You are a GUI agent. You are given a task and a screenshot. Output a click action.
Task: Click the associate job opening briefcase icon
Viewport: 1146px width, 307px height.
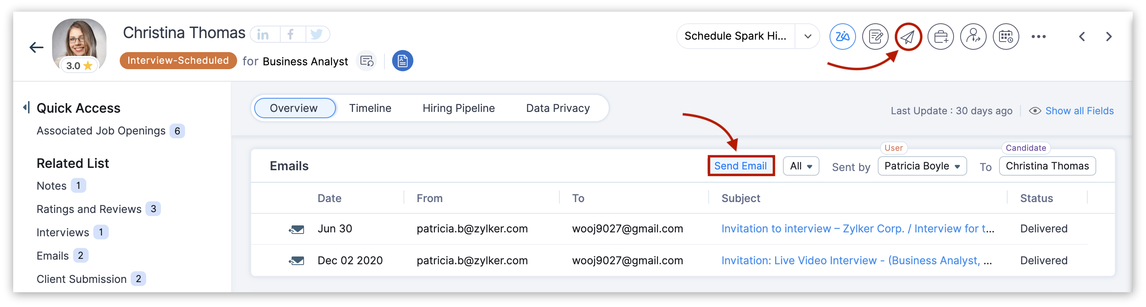click(x=940, y=37)
